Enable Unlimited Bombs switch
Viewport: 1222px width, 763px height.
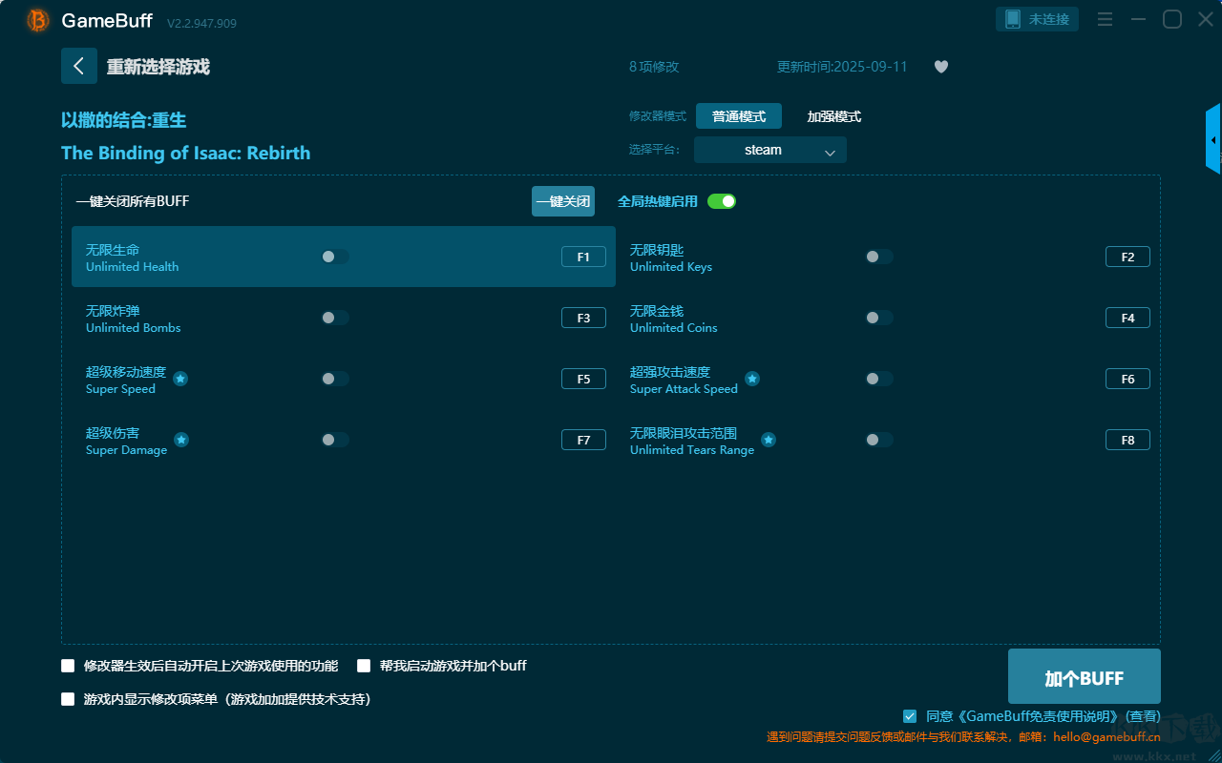coord(335,318)
